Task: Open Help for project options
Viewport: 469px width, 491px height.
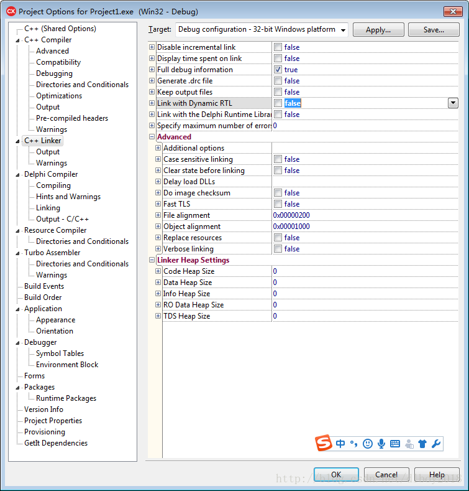Action: (437, 475)
